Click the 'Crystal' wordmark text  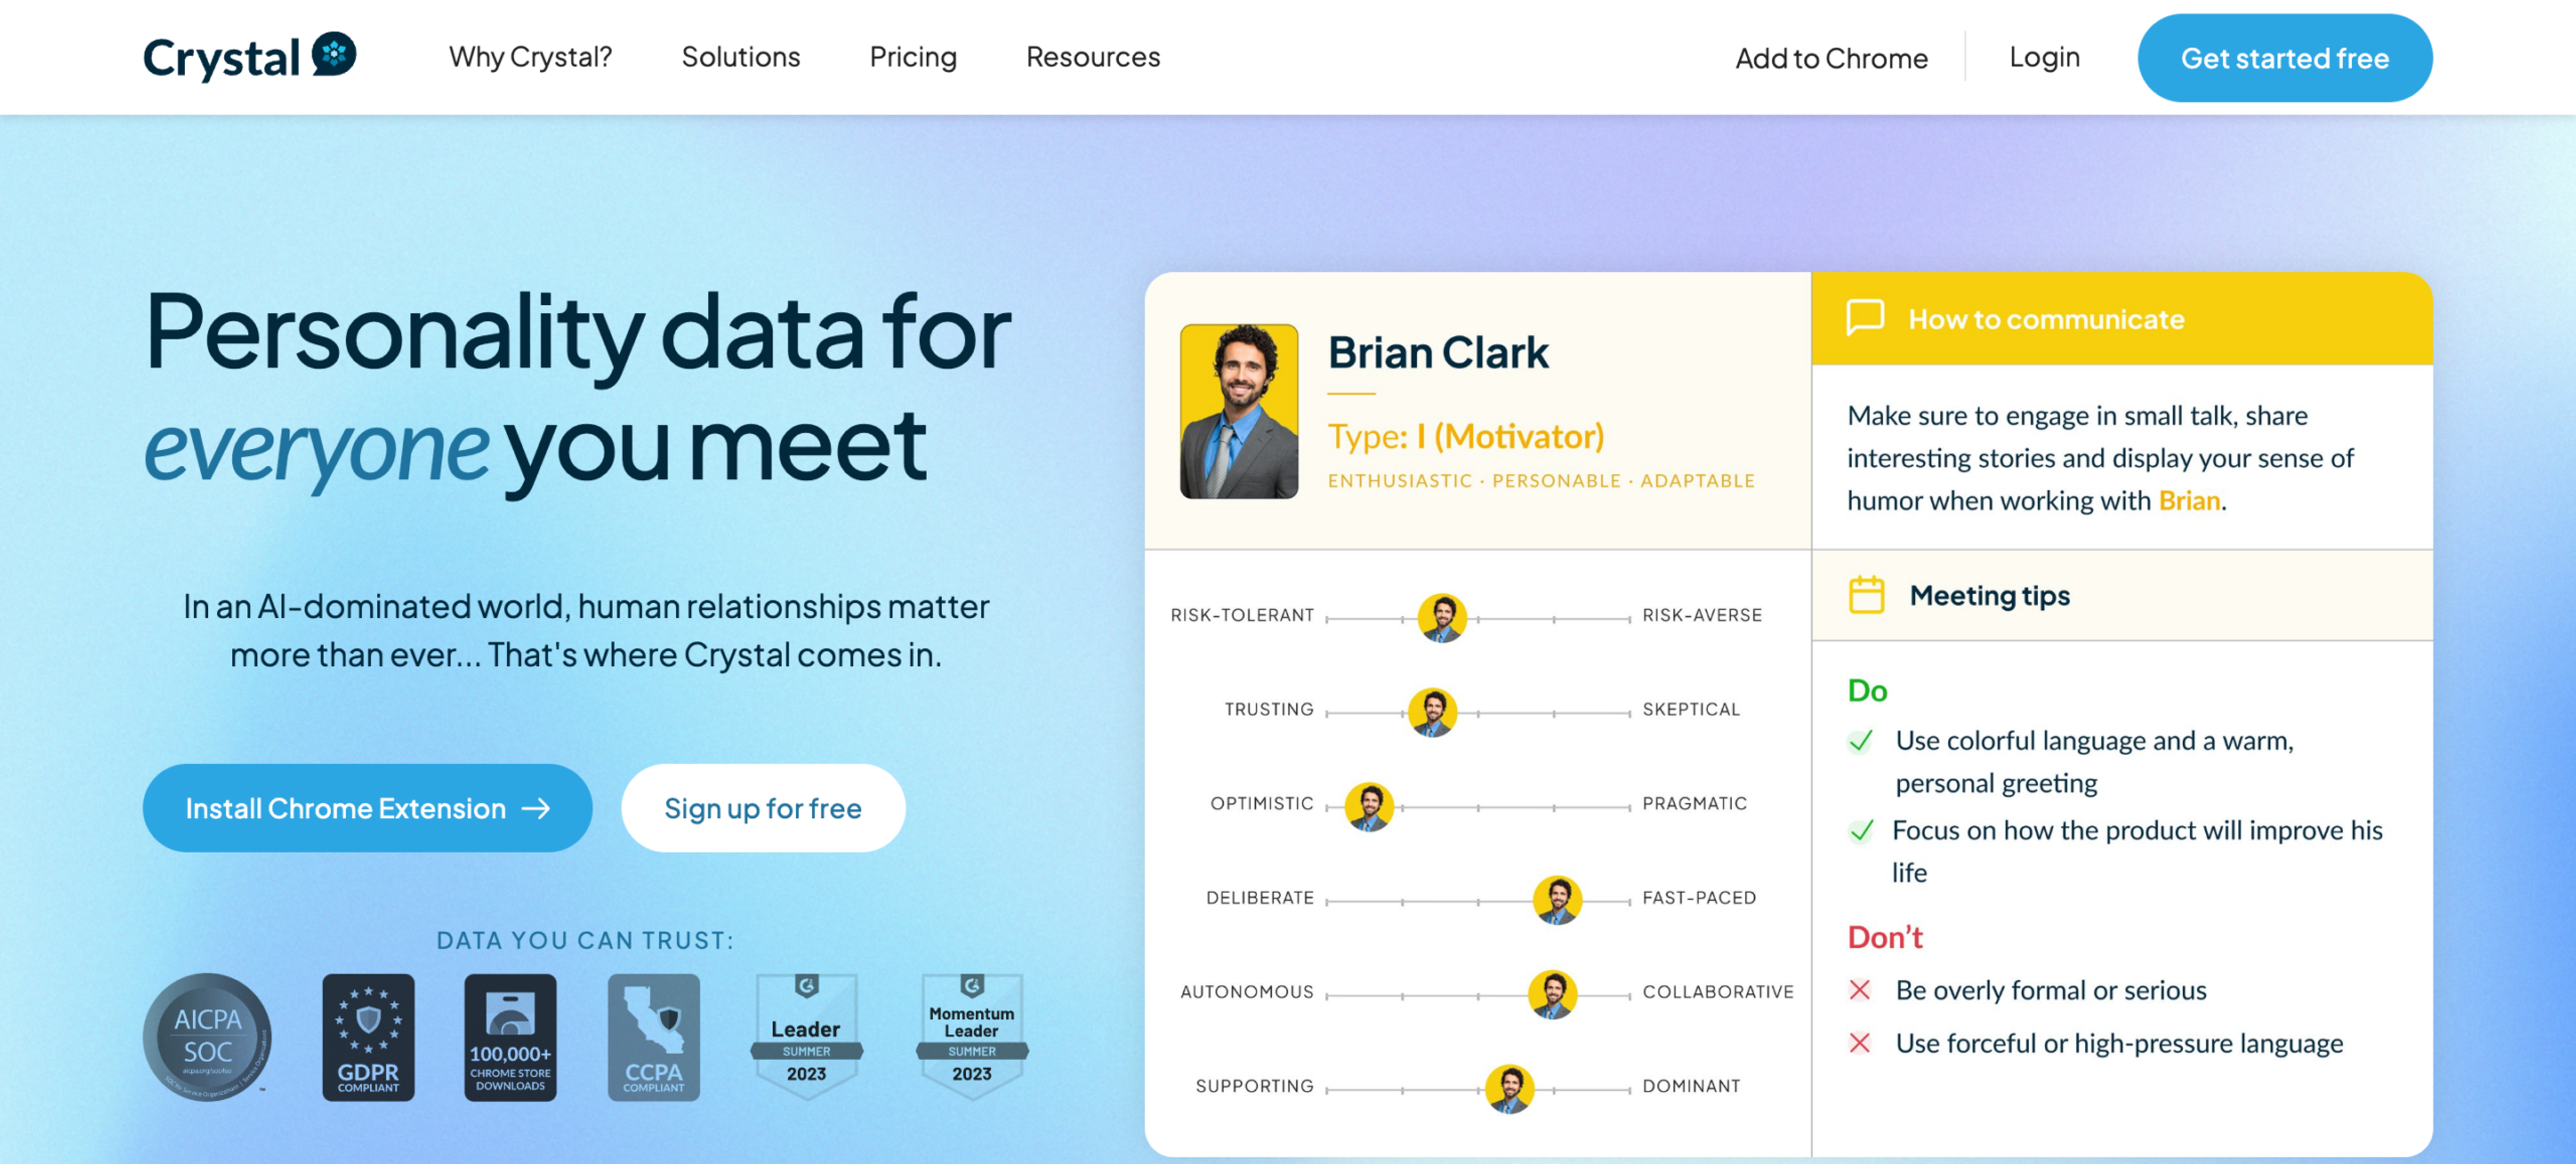coord(221,58)
